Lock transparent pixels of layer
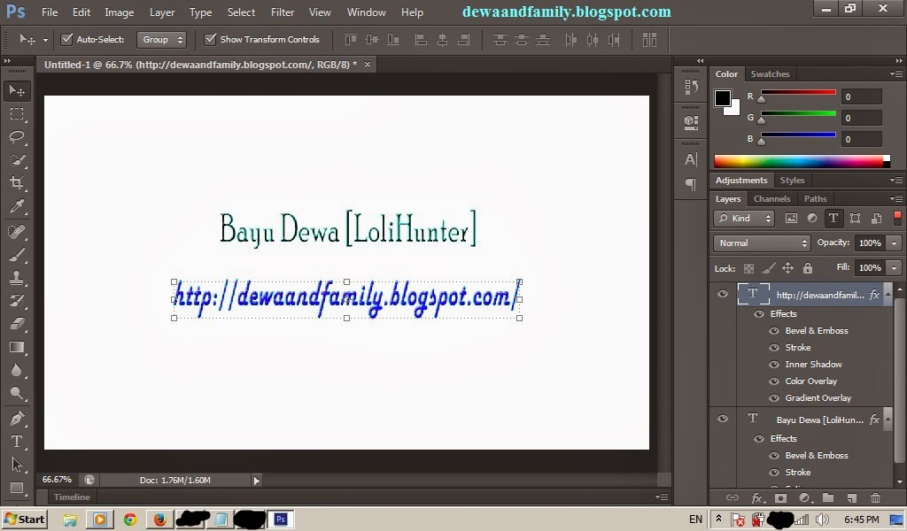907x531 pixels. tap(748, 268)
